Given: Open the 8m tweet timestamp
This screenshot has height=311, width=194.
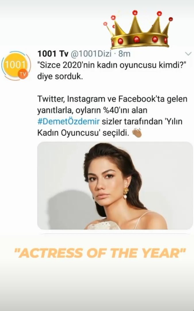Looking at the screenshot, I should point(124,54).
